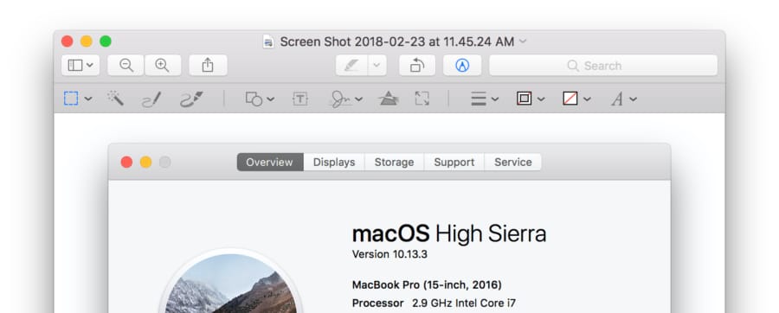Click the macOS High Sierra heading
Viewport: 779px width, 313px height.
coord(449,233)
